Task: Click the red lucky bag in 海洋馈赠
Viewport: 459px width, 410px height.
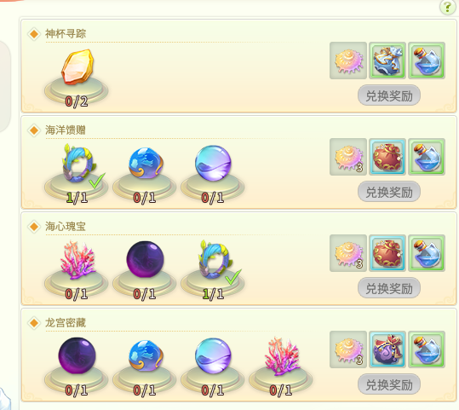Action: tap(387, 157)
